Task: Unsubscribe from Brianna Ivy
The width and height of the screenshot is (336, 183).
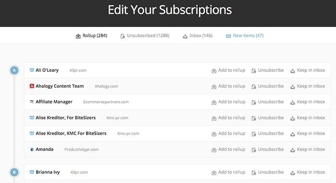Action: coord(268,172)
